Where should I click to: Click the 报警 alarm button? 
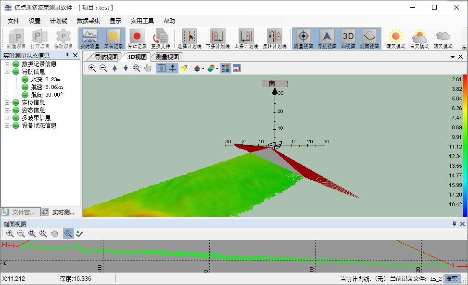pyautogui.click(x=452, y=279)
